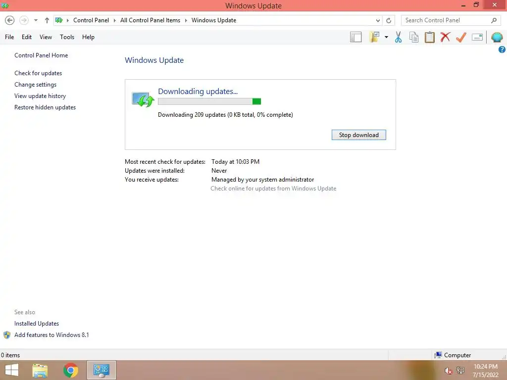Click the shield icon beside Add features
The height and width of the screenshot is (380, 507).
tap(7, 335)
